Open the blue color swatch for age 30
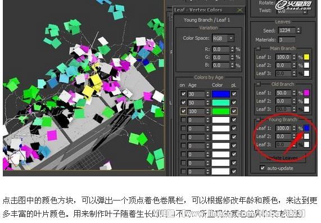Viewport: 321px width, 223px height. (x=221, y=94)
